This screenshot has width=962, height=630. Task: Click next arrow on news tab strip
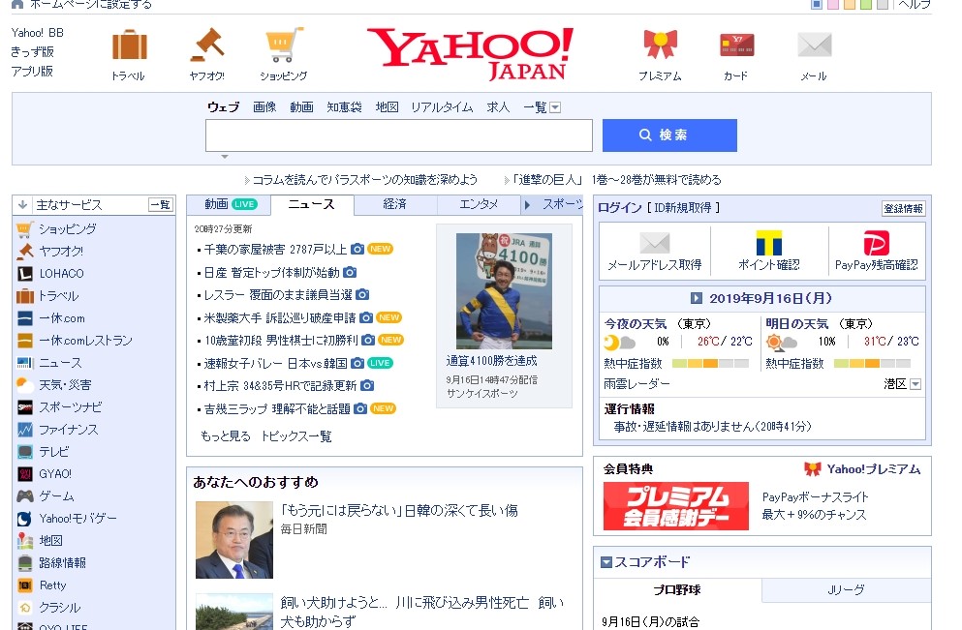pyautogui.click(x=527, y=205)
